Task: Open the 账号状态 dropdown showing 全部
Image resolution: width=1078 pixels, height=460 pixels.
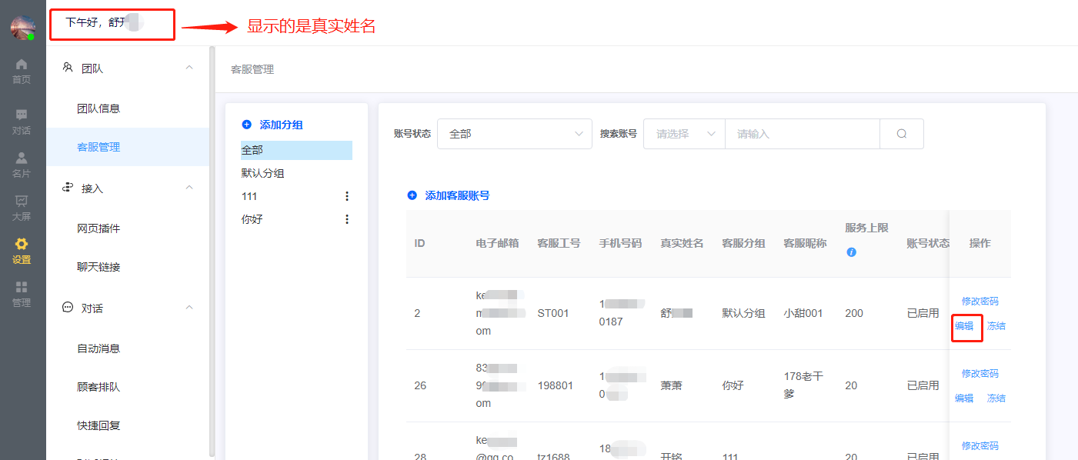Action: pos(515,134)
